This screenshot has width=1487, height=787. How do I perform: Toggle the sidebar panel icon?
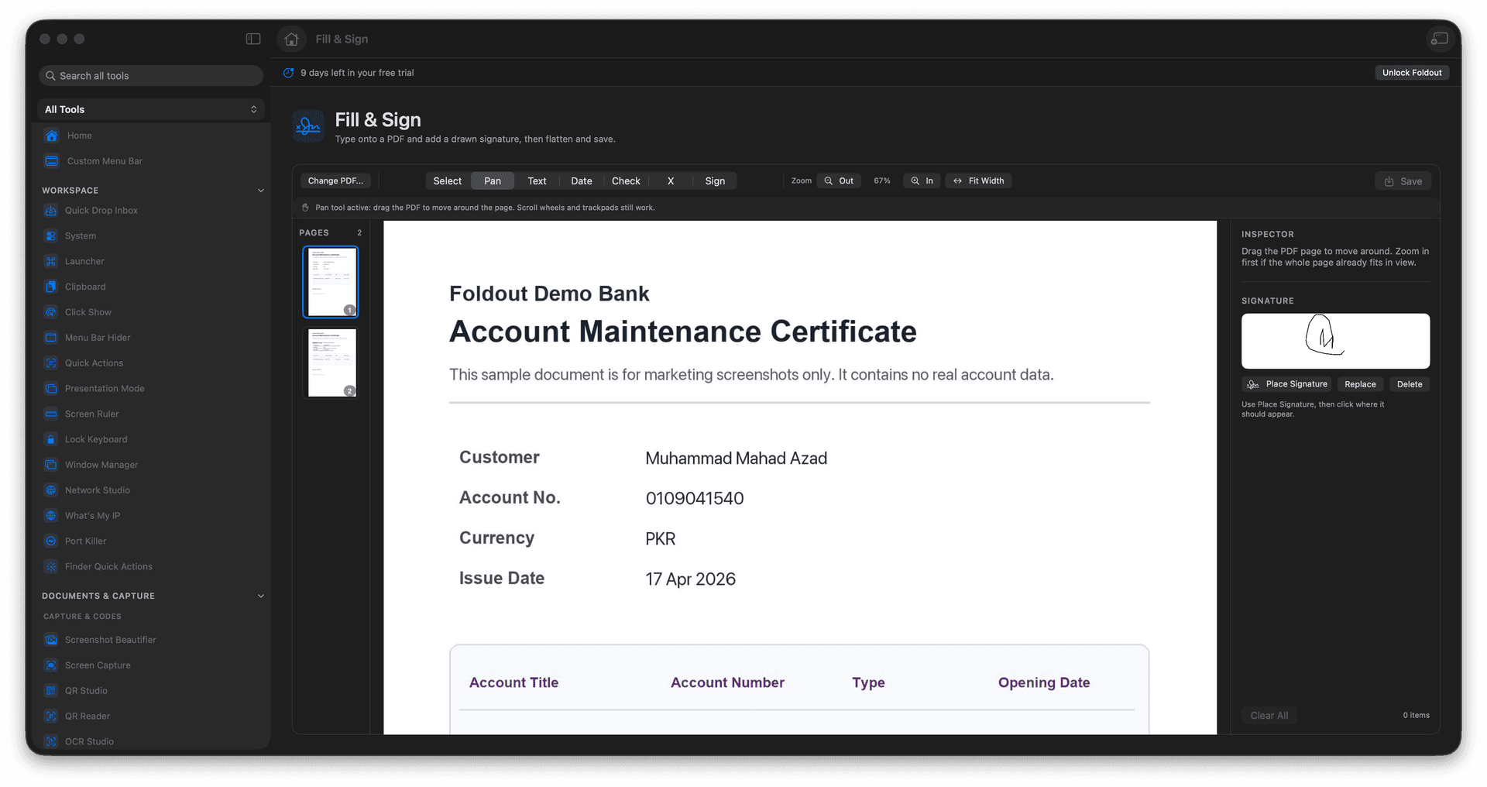[x=253, y=39]
